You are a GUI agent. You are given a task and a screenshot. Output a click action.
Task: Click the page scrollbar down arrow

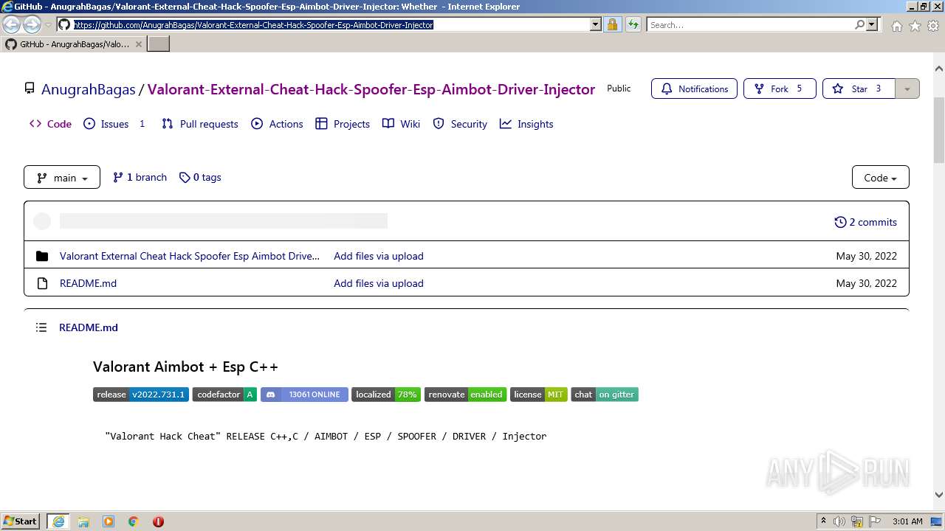(x=939, y=495)
